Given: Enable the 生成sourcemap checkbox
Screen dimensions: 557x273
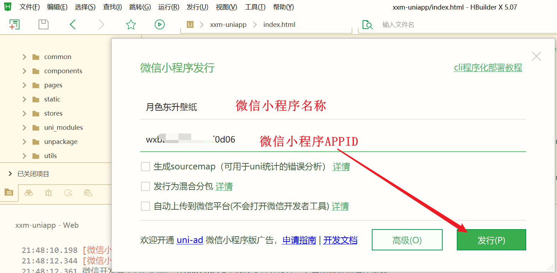Looking at the screenshot, I should point(146,167).
